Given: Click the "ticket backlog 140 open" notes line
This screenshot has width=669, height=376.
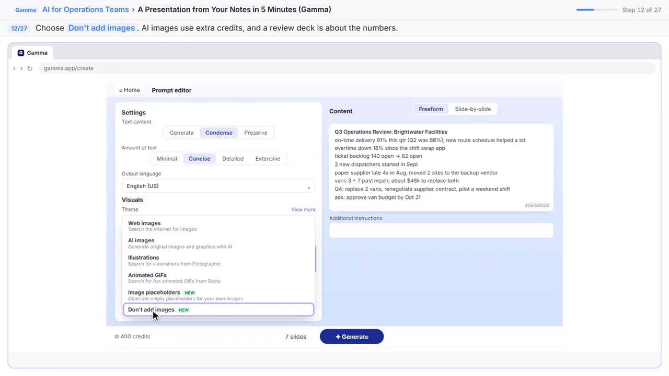Looking at the screenshot, I should [378, 156].
